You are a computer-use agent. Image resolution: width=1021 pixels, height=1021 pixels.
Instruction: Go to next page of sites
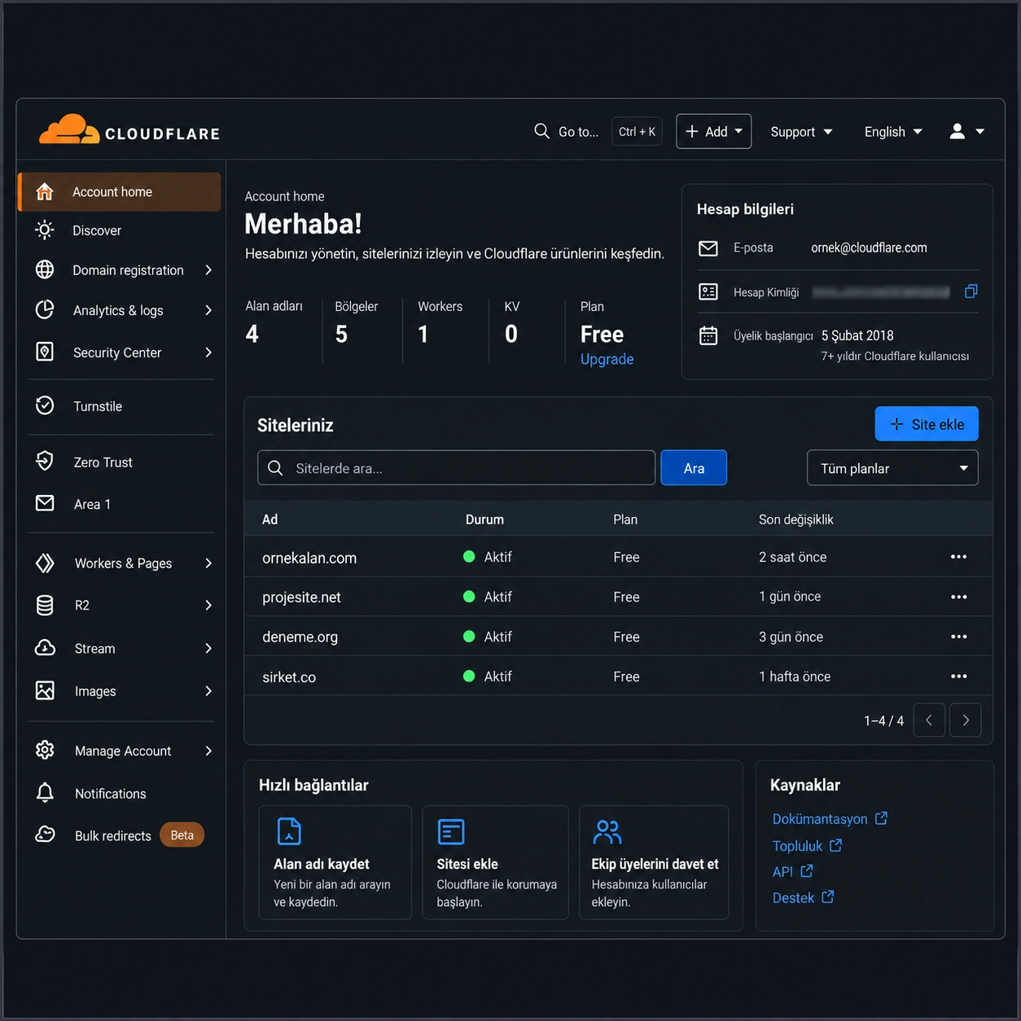tap(966, 720)
